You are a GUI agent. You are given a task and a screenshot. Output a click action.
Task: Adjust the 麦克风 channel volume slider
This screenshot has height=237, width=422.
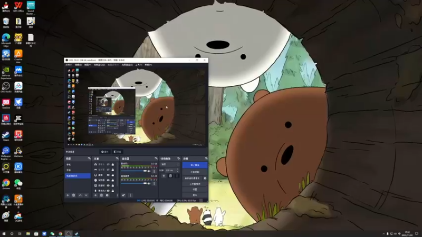click(134, 171)
